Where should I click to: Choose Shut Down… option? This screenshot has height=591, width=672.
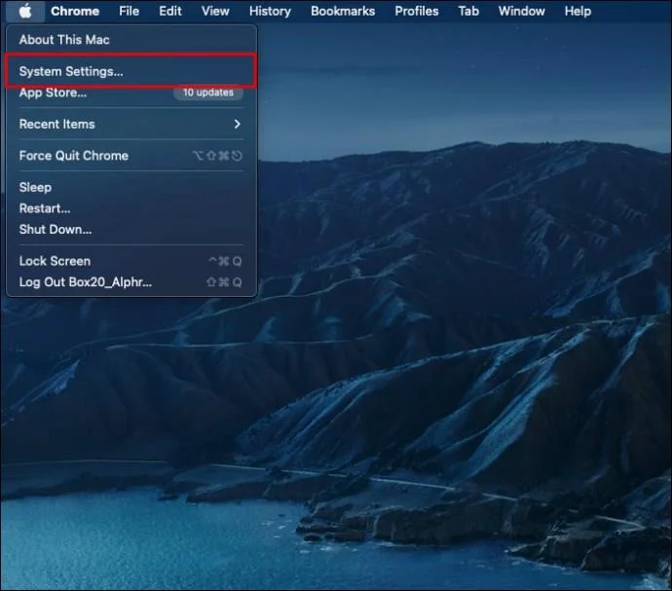[x=131, y=229]
